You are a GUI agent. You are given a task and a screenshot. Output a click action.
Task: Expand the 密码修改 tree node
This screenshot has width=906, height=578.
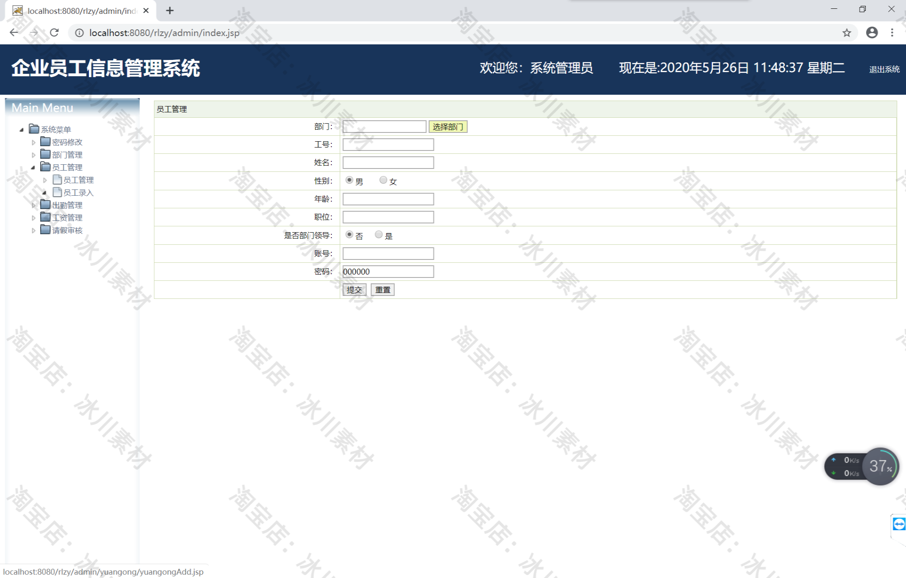[x=33, y=143]
